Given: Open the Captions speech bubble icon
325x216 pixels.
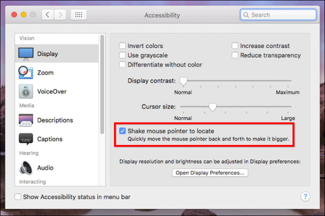Looking at the screenshot, I should point(26,139).
